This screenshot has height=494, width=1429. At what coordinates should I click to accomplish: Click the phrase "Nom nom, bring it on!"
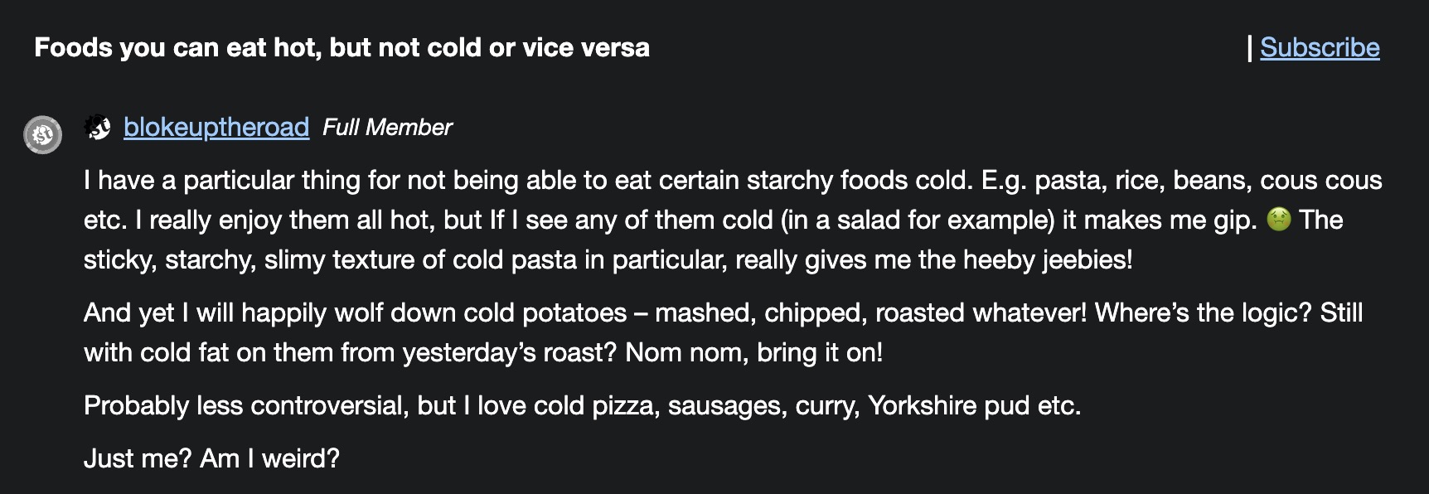753,353
